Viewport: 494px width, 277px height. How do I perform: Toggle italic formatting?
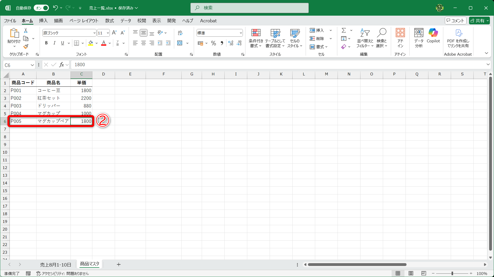point(54,43)
